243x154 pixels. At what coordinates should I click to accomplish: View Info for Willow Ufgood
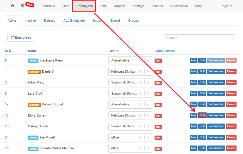click(x=193, y=104)
